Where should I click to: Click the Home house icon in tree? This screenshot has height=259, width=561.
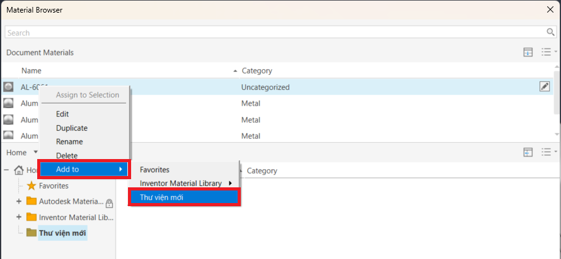click(19, 170)
